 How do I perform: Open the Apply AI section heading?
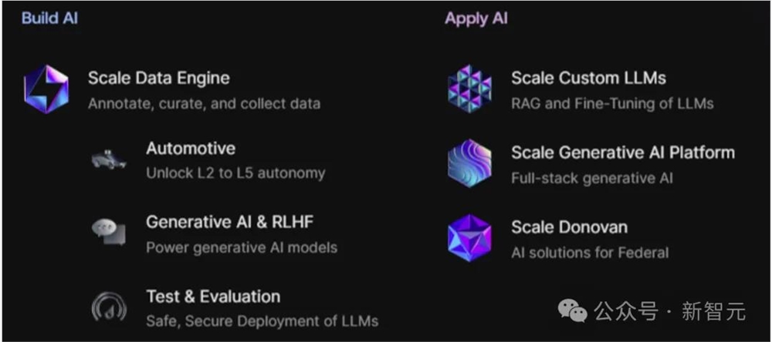click(476, 18)
